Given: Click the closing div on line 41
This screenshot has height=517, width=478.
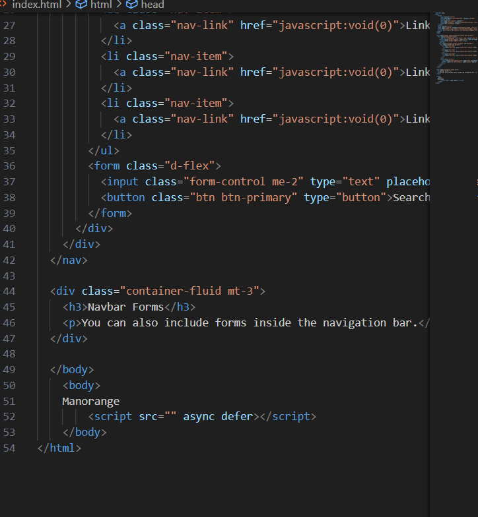Looking at the screenshot, I should pos(82,244).
